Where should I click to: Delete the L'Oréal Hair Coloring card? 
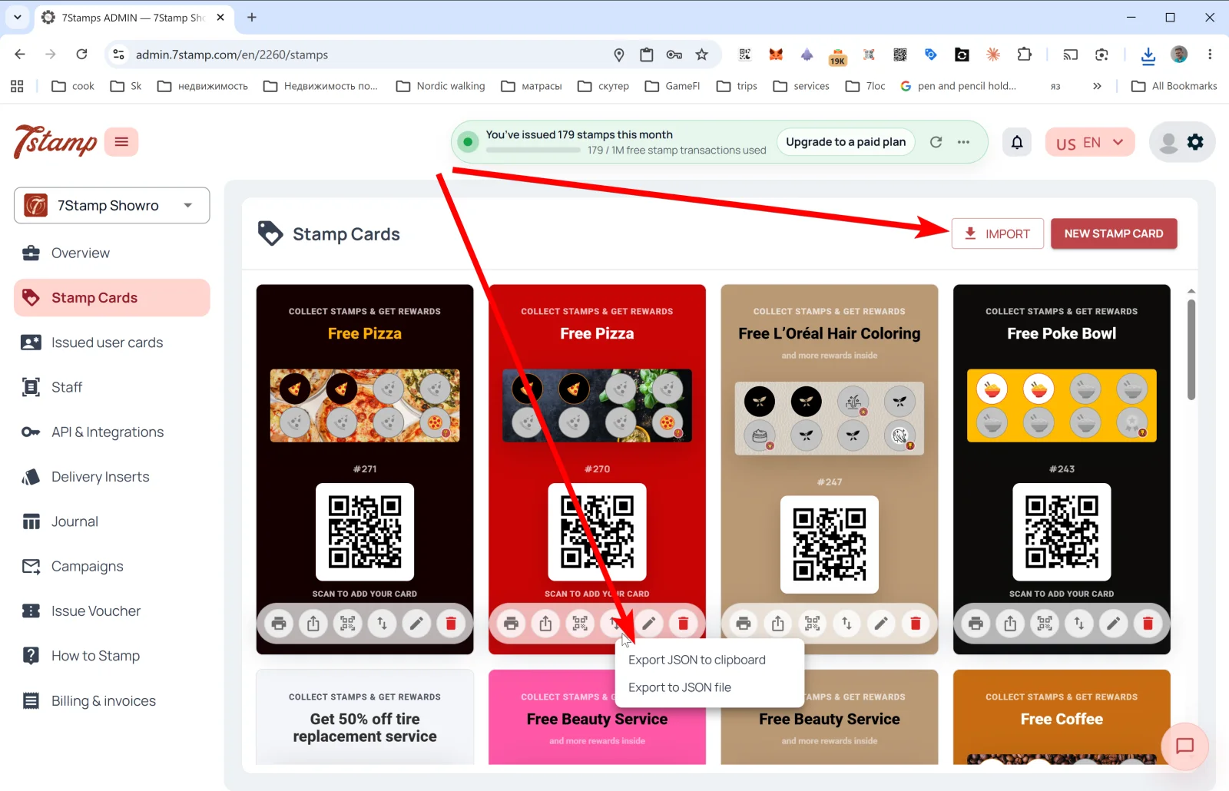point(916,624)
